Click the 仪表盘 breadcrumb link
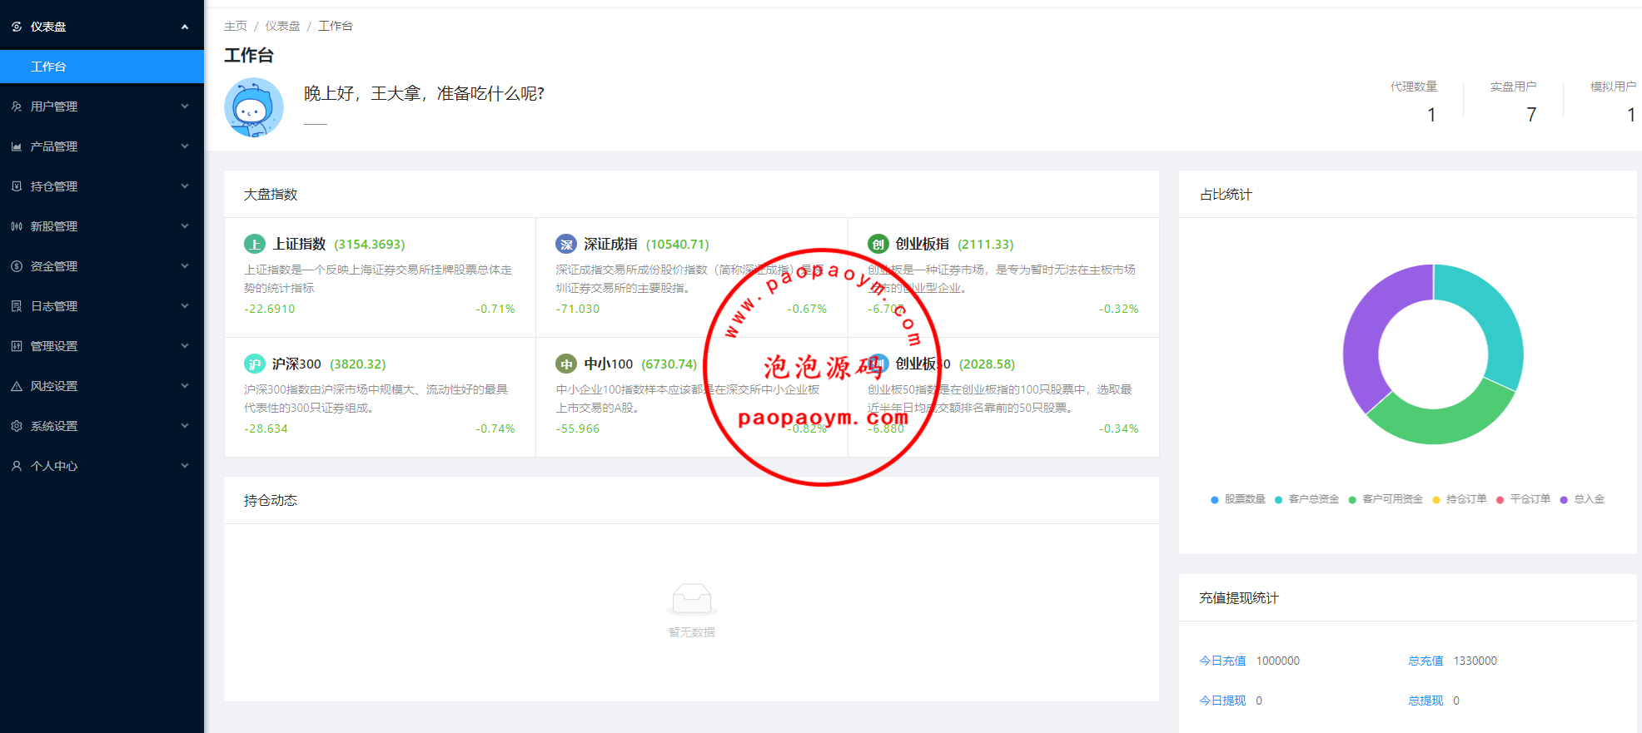 (x=282, y=26)
